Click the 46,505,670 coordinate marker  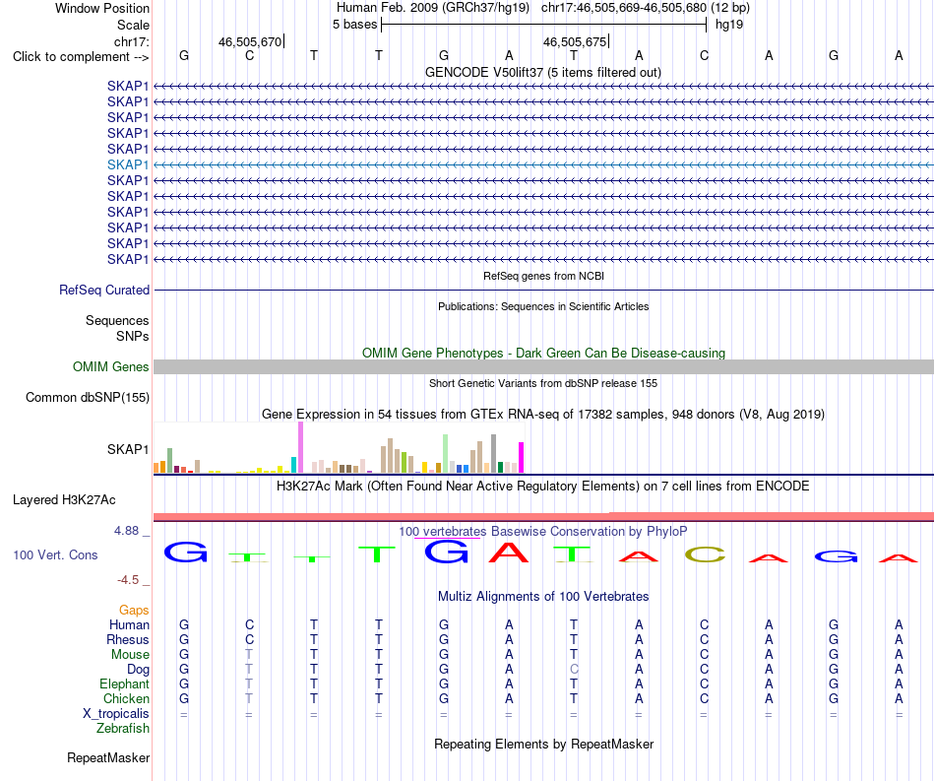[250, 41]
